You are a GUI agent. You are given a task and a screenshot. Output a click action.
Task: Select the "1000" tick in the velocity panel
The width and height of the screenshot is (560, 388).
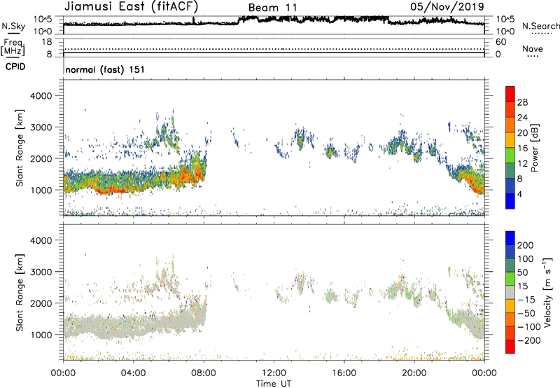[x=41, y=334]
